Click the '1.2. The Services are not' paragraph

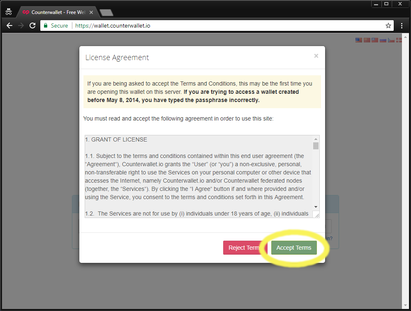196,214
